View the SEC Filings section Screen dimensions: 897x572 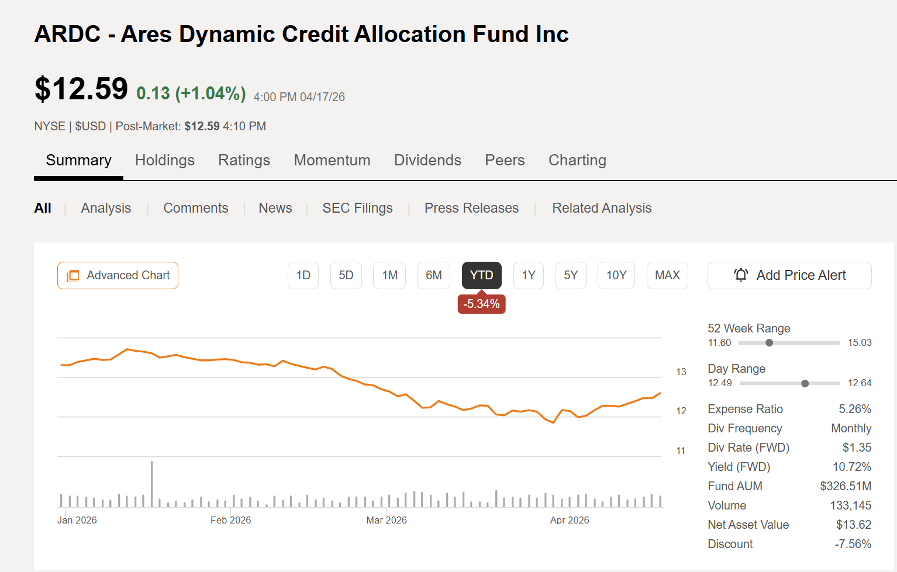(x=357, y=208)
